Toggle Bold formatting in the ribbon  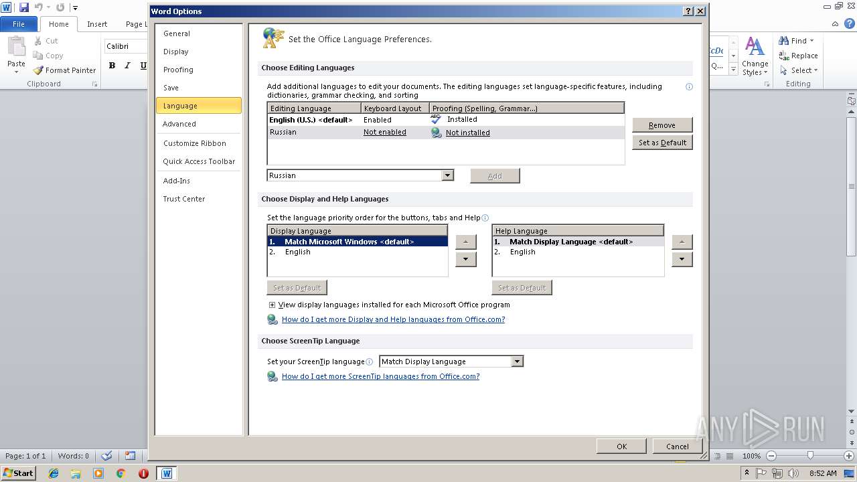[112, 66]
